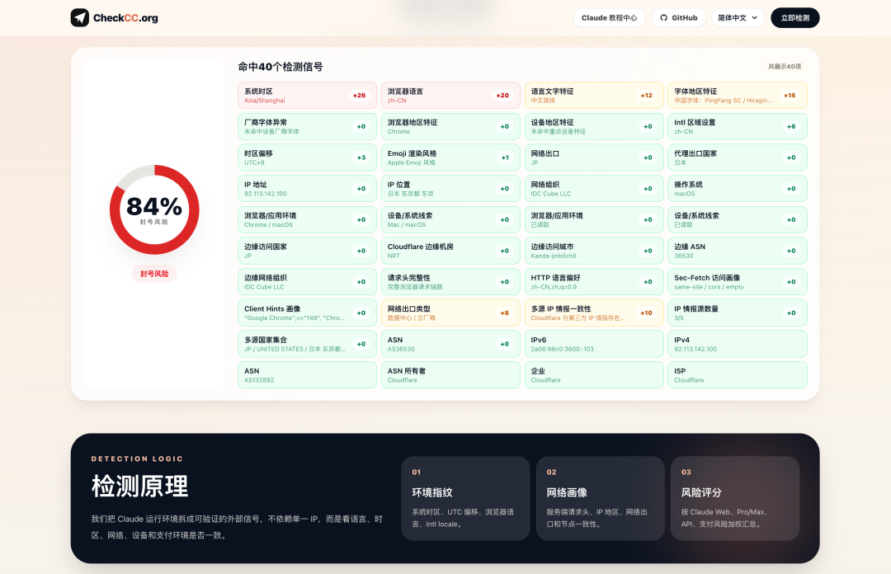
Task: Click the IP 地址 92.113.142.100 card
Action: (x=307, y=189)
